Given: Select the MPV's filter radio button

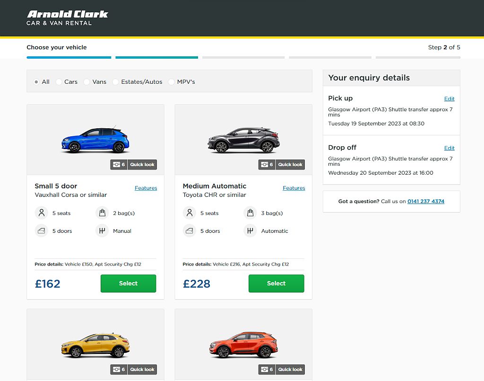Looking at the screenshot, I should pos(171,81).
